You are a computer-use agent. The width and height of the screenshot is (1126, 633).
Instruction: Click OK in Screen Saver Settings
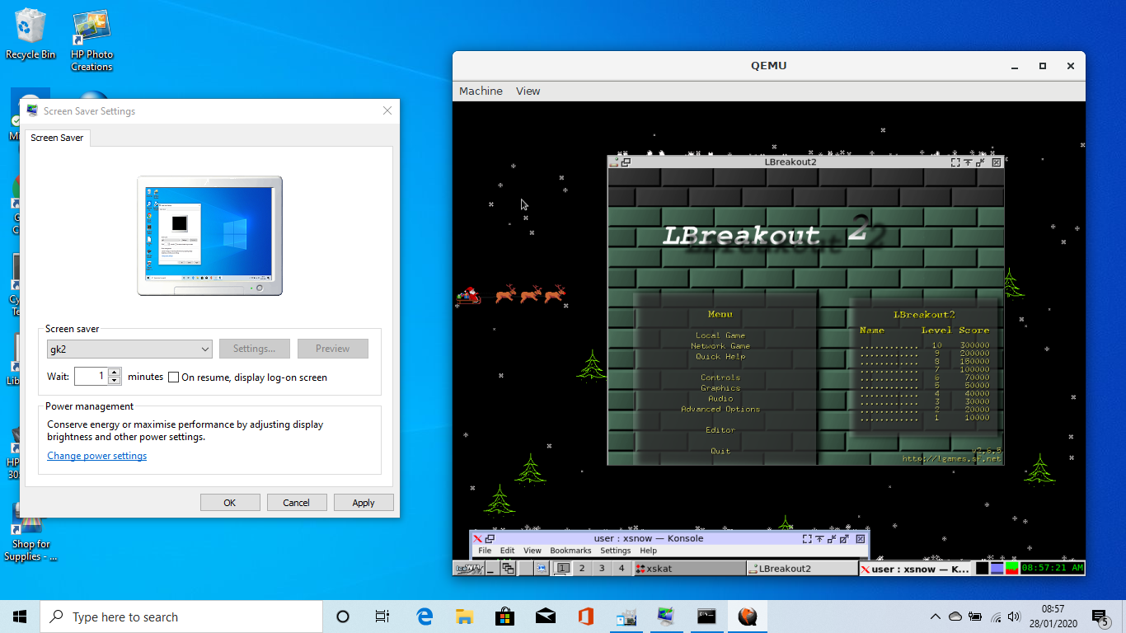230,503
